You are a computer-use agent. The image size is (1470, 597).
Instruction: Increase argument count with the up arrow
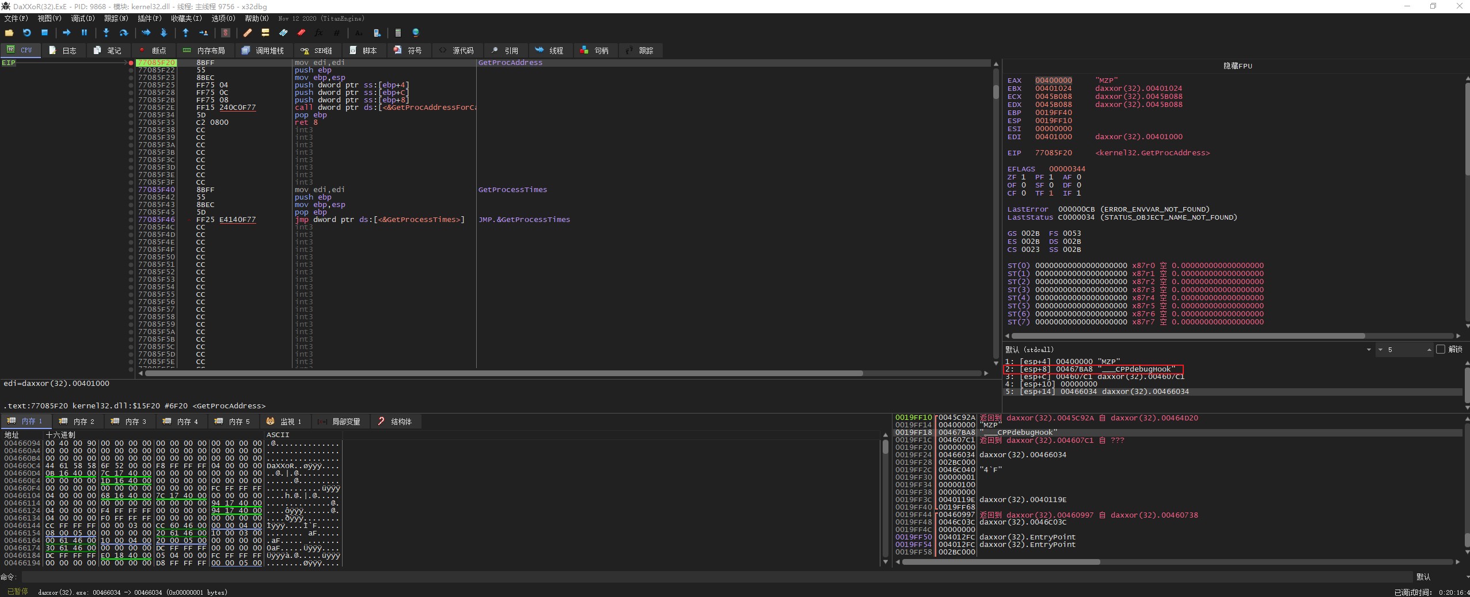point(1429,350)
